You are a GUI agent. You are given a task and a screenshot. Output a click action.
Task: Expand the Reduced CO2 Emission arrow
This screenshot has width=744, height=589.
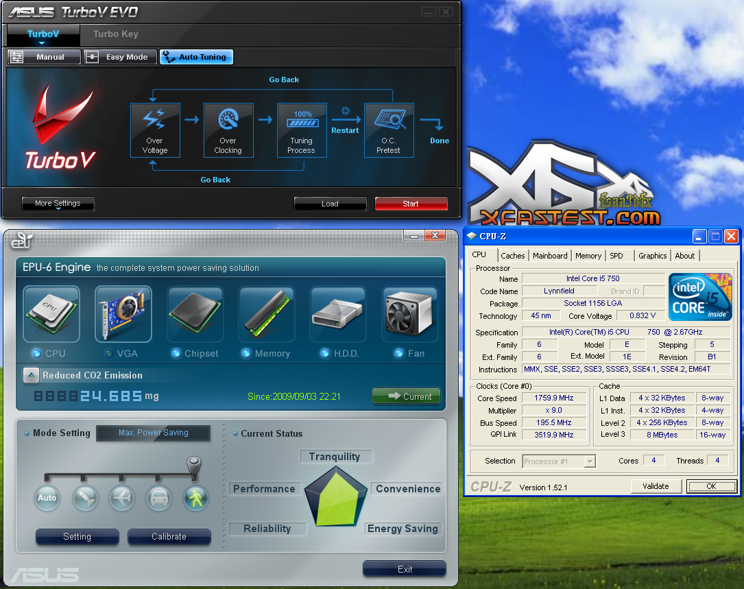pyautogui.click(x=31, y=375)
